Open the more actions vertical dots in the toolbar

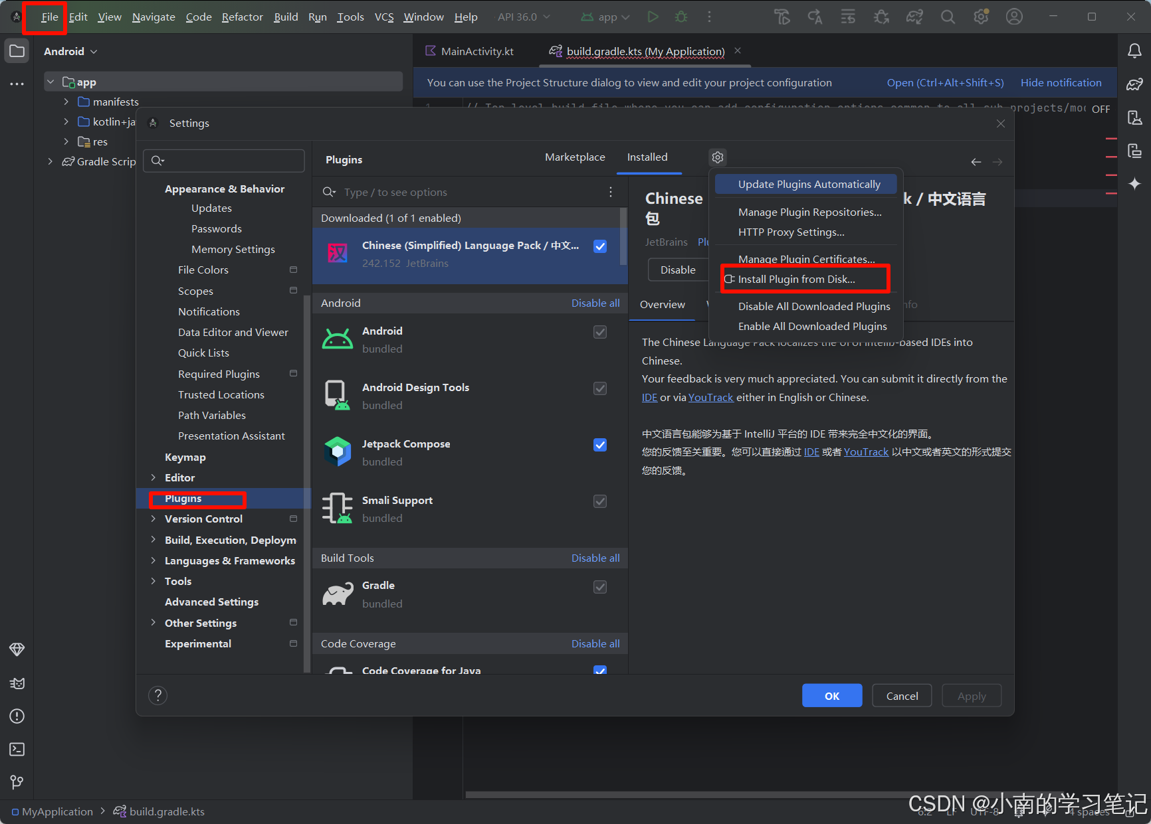709,17
